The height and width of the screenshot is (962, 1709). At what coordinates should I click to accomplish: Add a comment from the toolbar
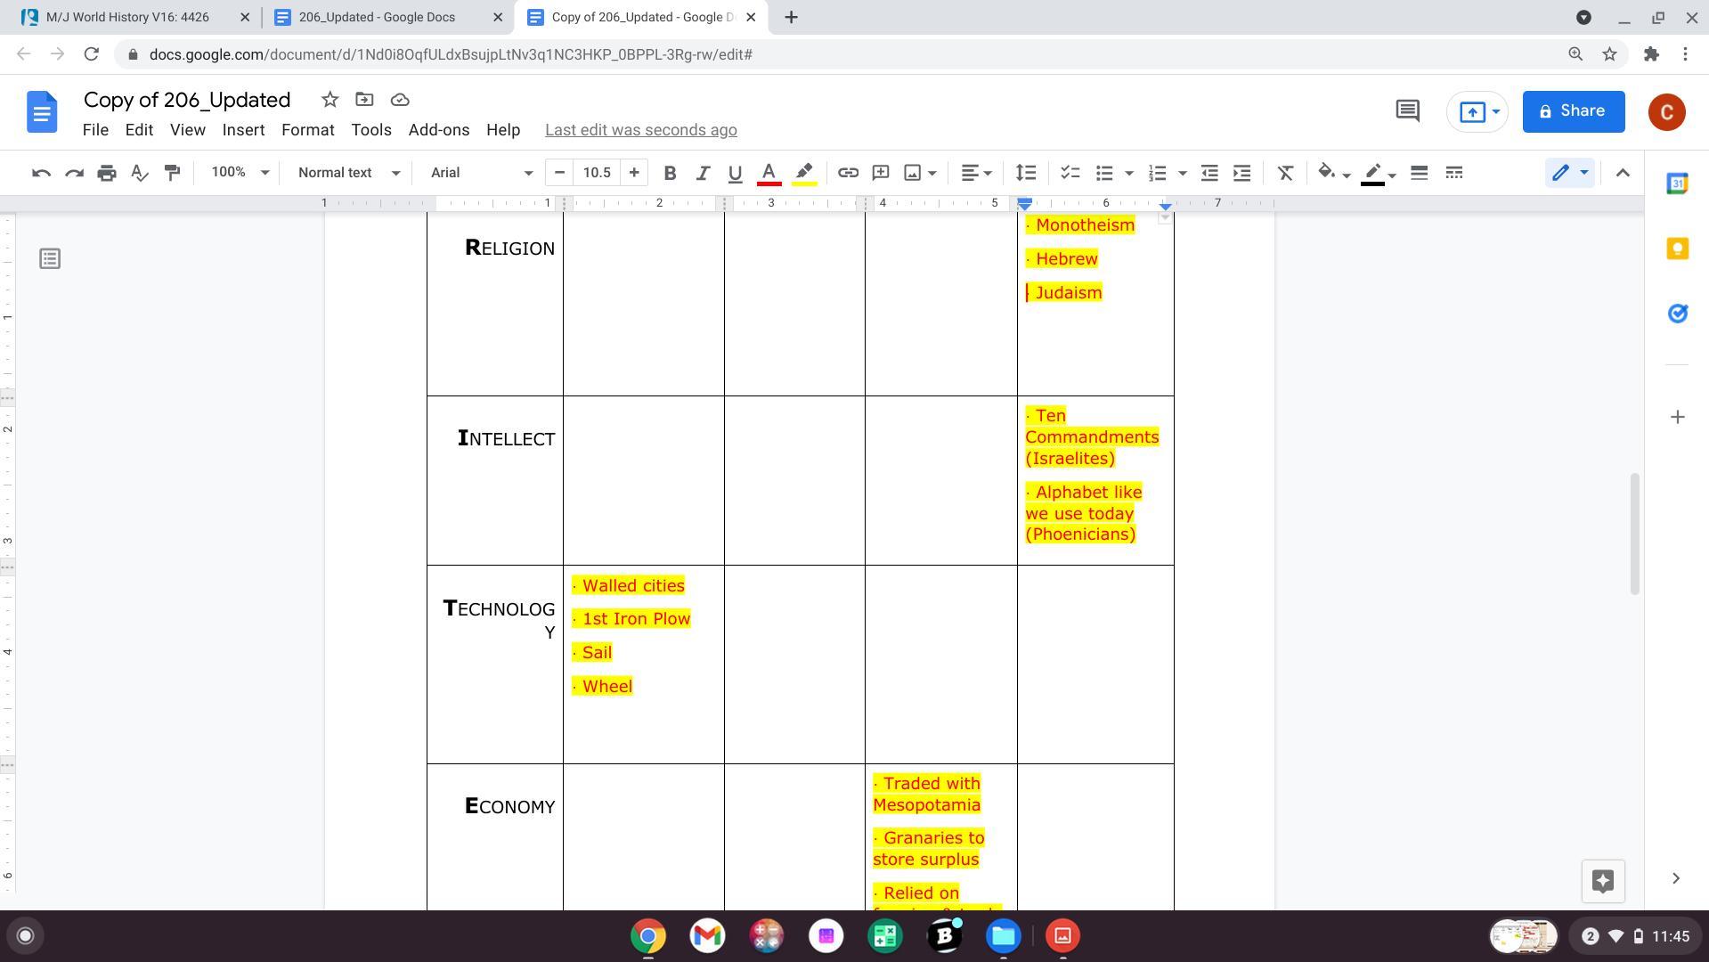pos(881,173)
